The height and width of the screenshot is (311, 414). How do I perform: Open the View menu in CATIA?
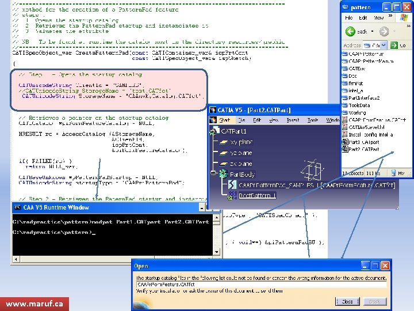point(274,120)
